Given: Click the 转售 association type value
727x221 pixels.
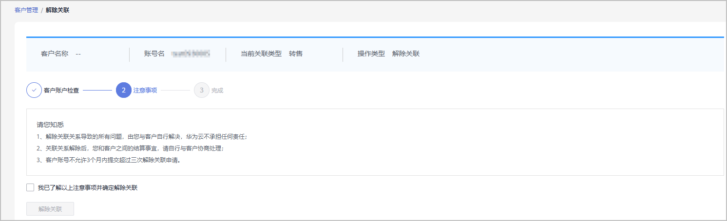Looking at the screenshot, I should pos(296,54).
